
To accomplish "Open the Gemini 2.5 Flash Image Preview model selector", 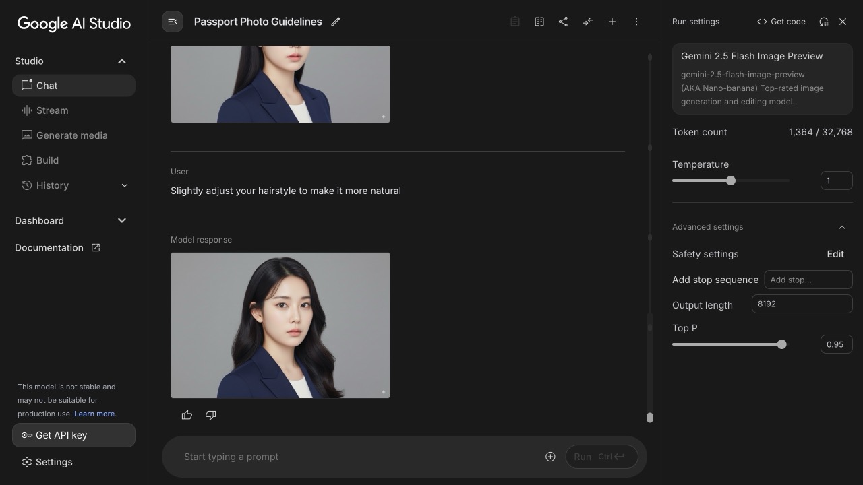I will (763, 79).
